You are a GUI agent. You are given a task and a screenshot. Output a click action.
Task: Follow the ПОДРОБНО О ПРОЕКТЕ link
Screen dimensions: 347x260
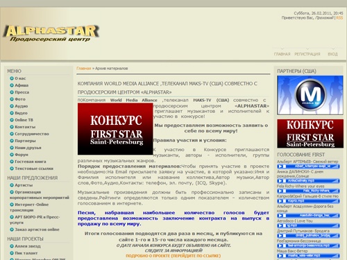point(173,256)
